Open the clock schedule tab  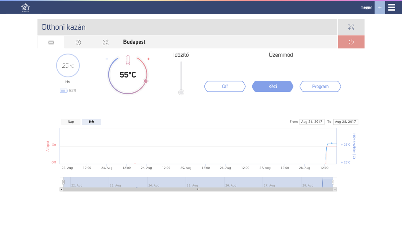[x=78, y=42]
